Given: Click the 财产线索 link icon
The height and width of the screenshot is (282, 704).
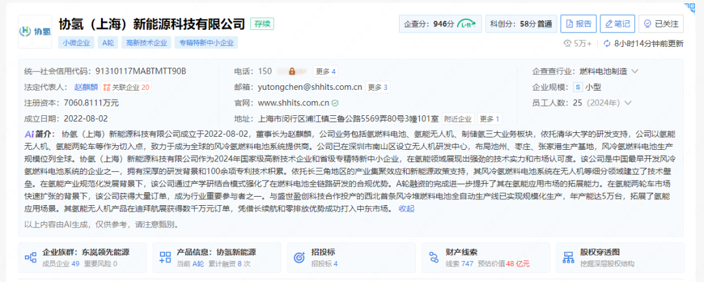Looking at the screenshot, I should pos(433,257).
